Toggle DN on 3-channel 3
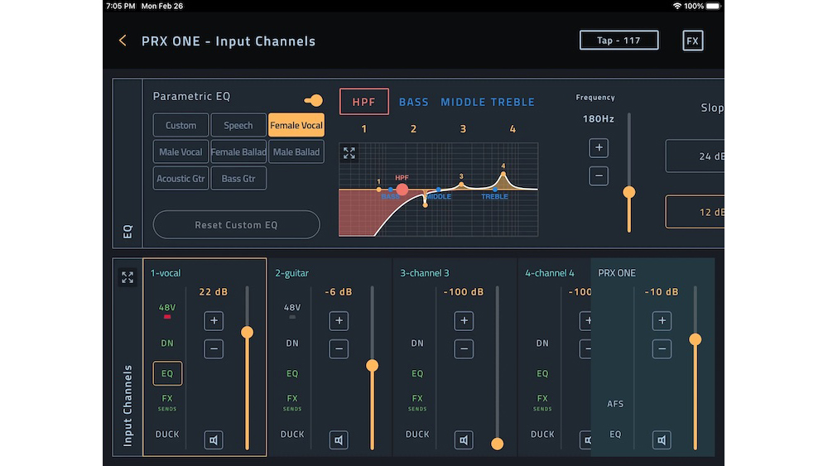The width and height of the screenshot is (828, 466). pyautogui.click(x=417, y=343)
